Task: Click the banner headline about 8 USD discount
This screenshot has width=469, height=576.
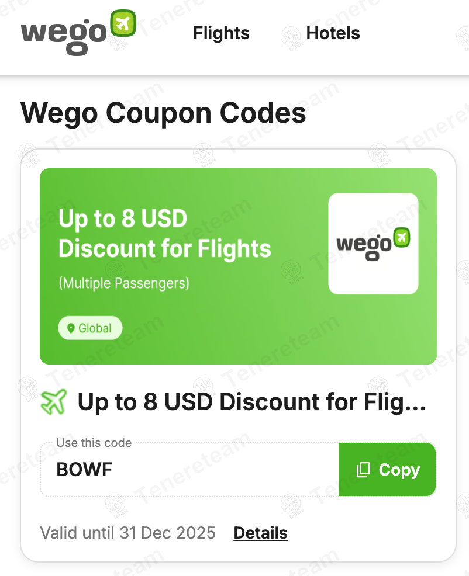Action: (164, 234)
